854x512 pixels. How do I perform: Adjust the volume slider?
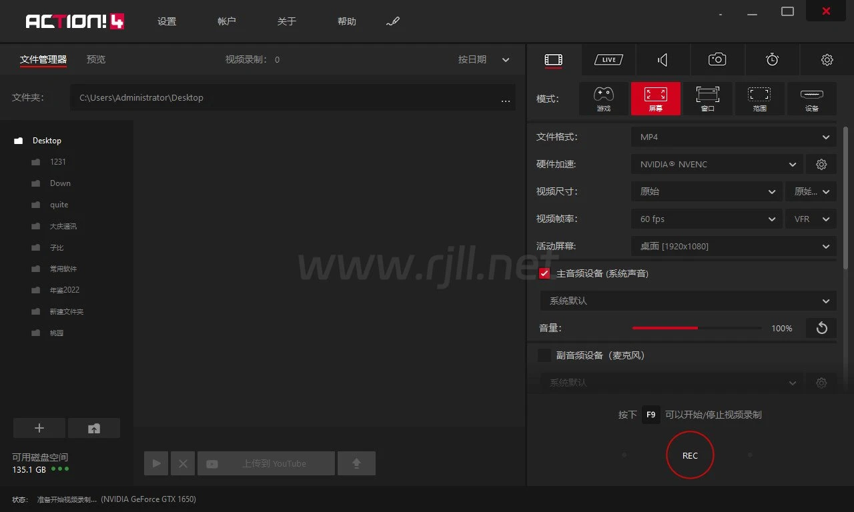(697, 328)
